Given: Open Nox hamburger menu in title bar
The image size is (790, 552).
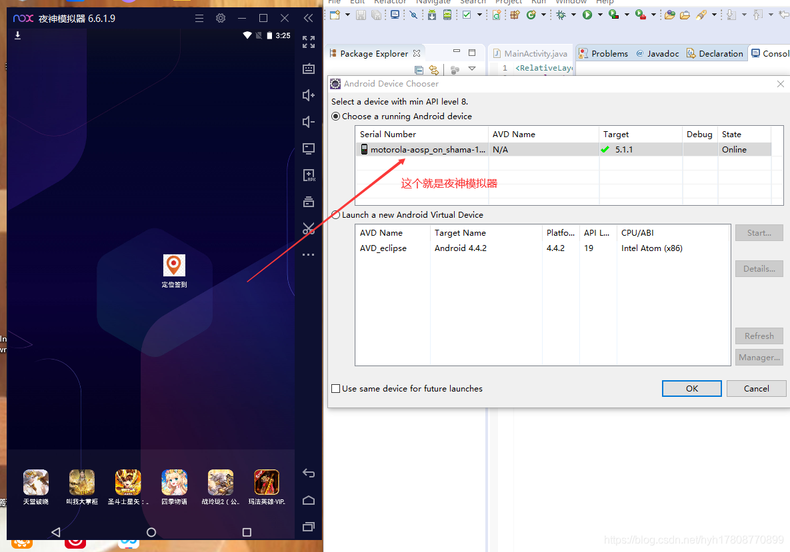Looking at the screenshot, I should pyautogui.click(x=199, y=18).
